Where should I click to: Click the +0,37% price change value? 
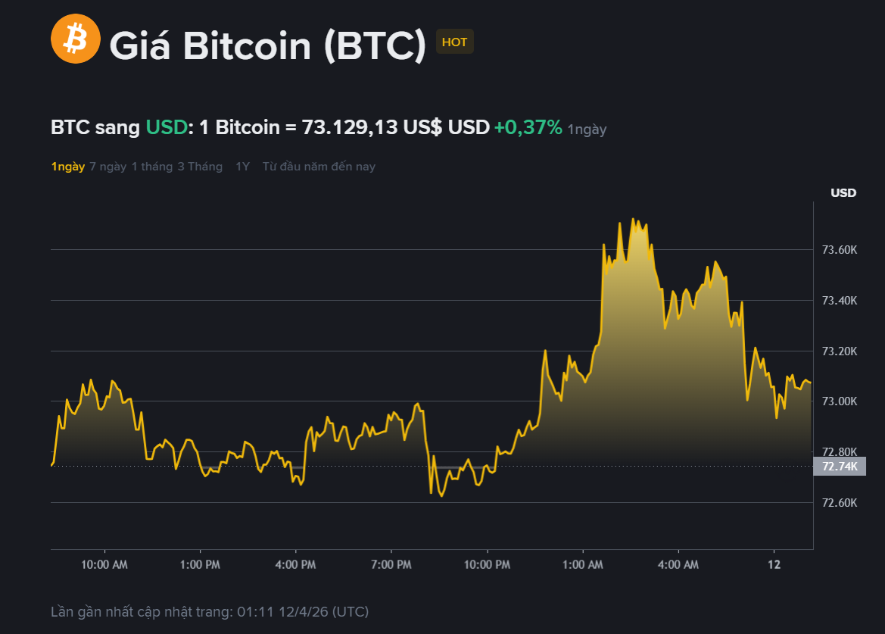(x=528, y=128)
